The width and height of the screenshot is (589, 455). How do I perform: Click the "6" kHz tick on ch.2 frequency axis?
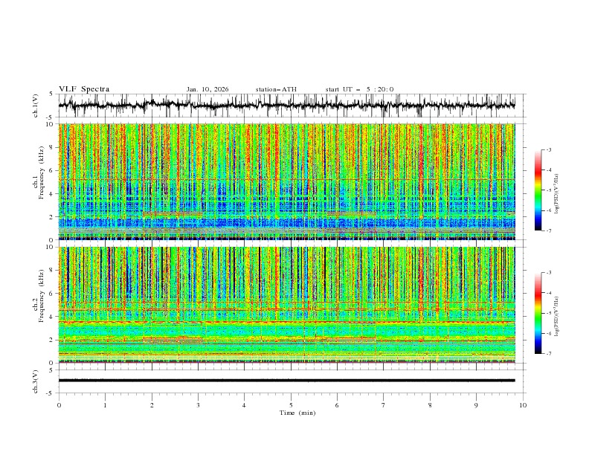coord(53,294)
